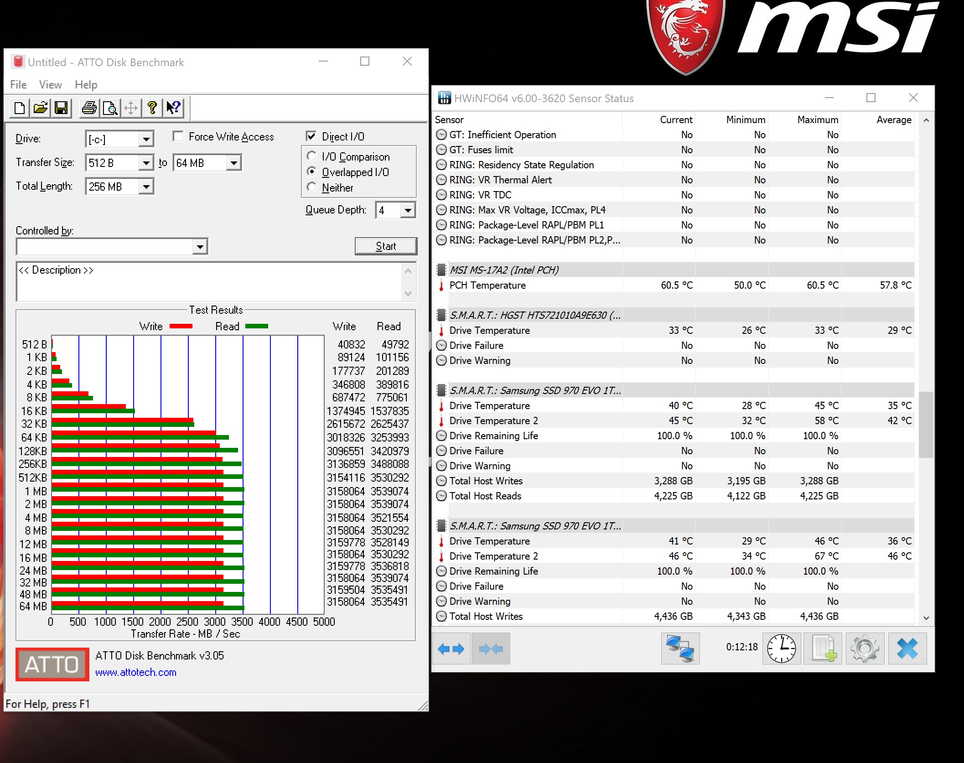Click the 0:12:18 elapsed time display
Screen dimensions: 964x763
click(x=742, y=647)
